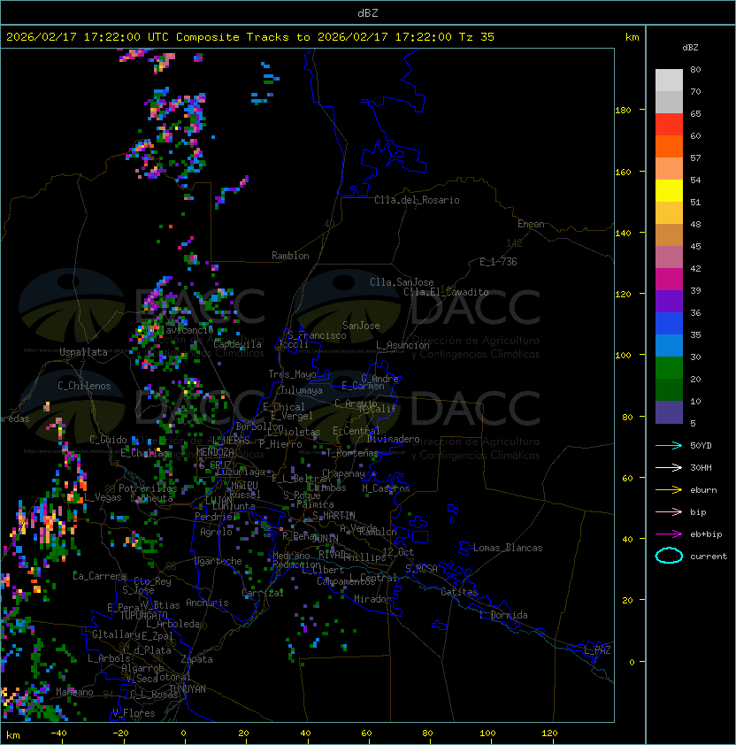Select the yellow eburn arrow symbol
This screenshot has width=736, height=745.
(x=669, y=489)
